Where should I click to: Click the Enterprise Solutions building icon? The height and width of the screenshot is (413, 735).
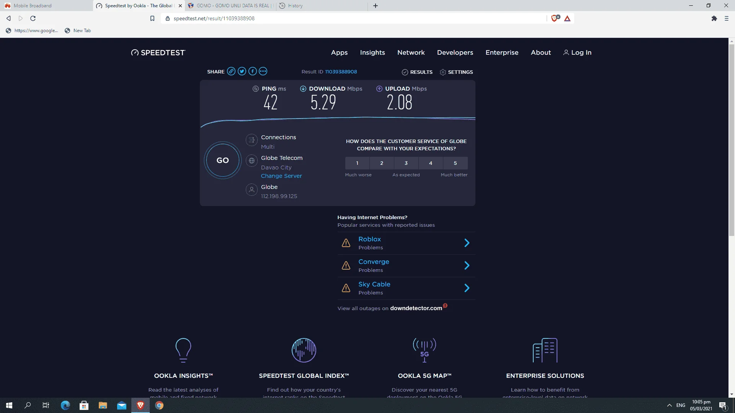[545, 350]
